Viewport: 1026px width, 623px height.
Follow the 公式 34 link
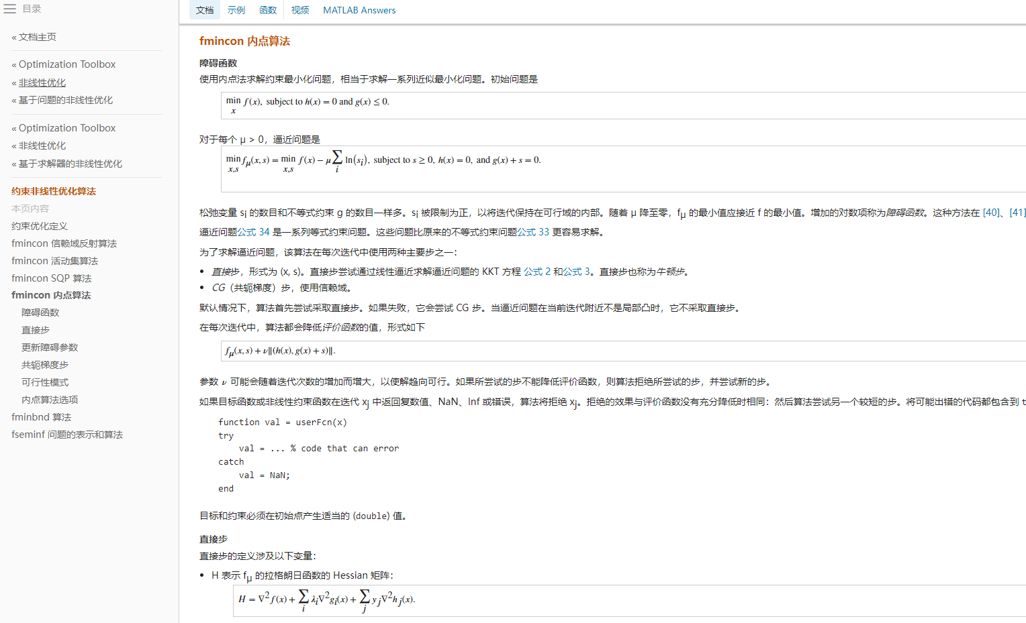(x=253, y=232)
